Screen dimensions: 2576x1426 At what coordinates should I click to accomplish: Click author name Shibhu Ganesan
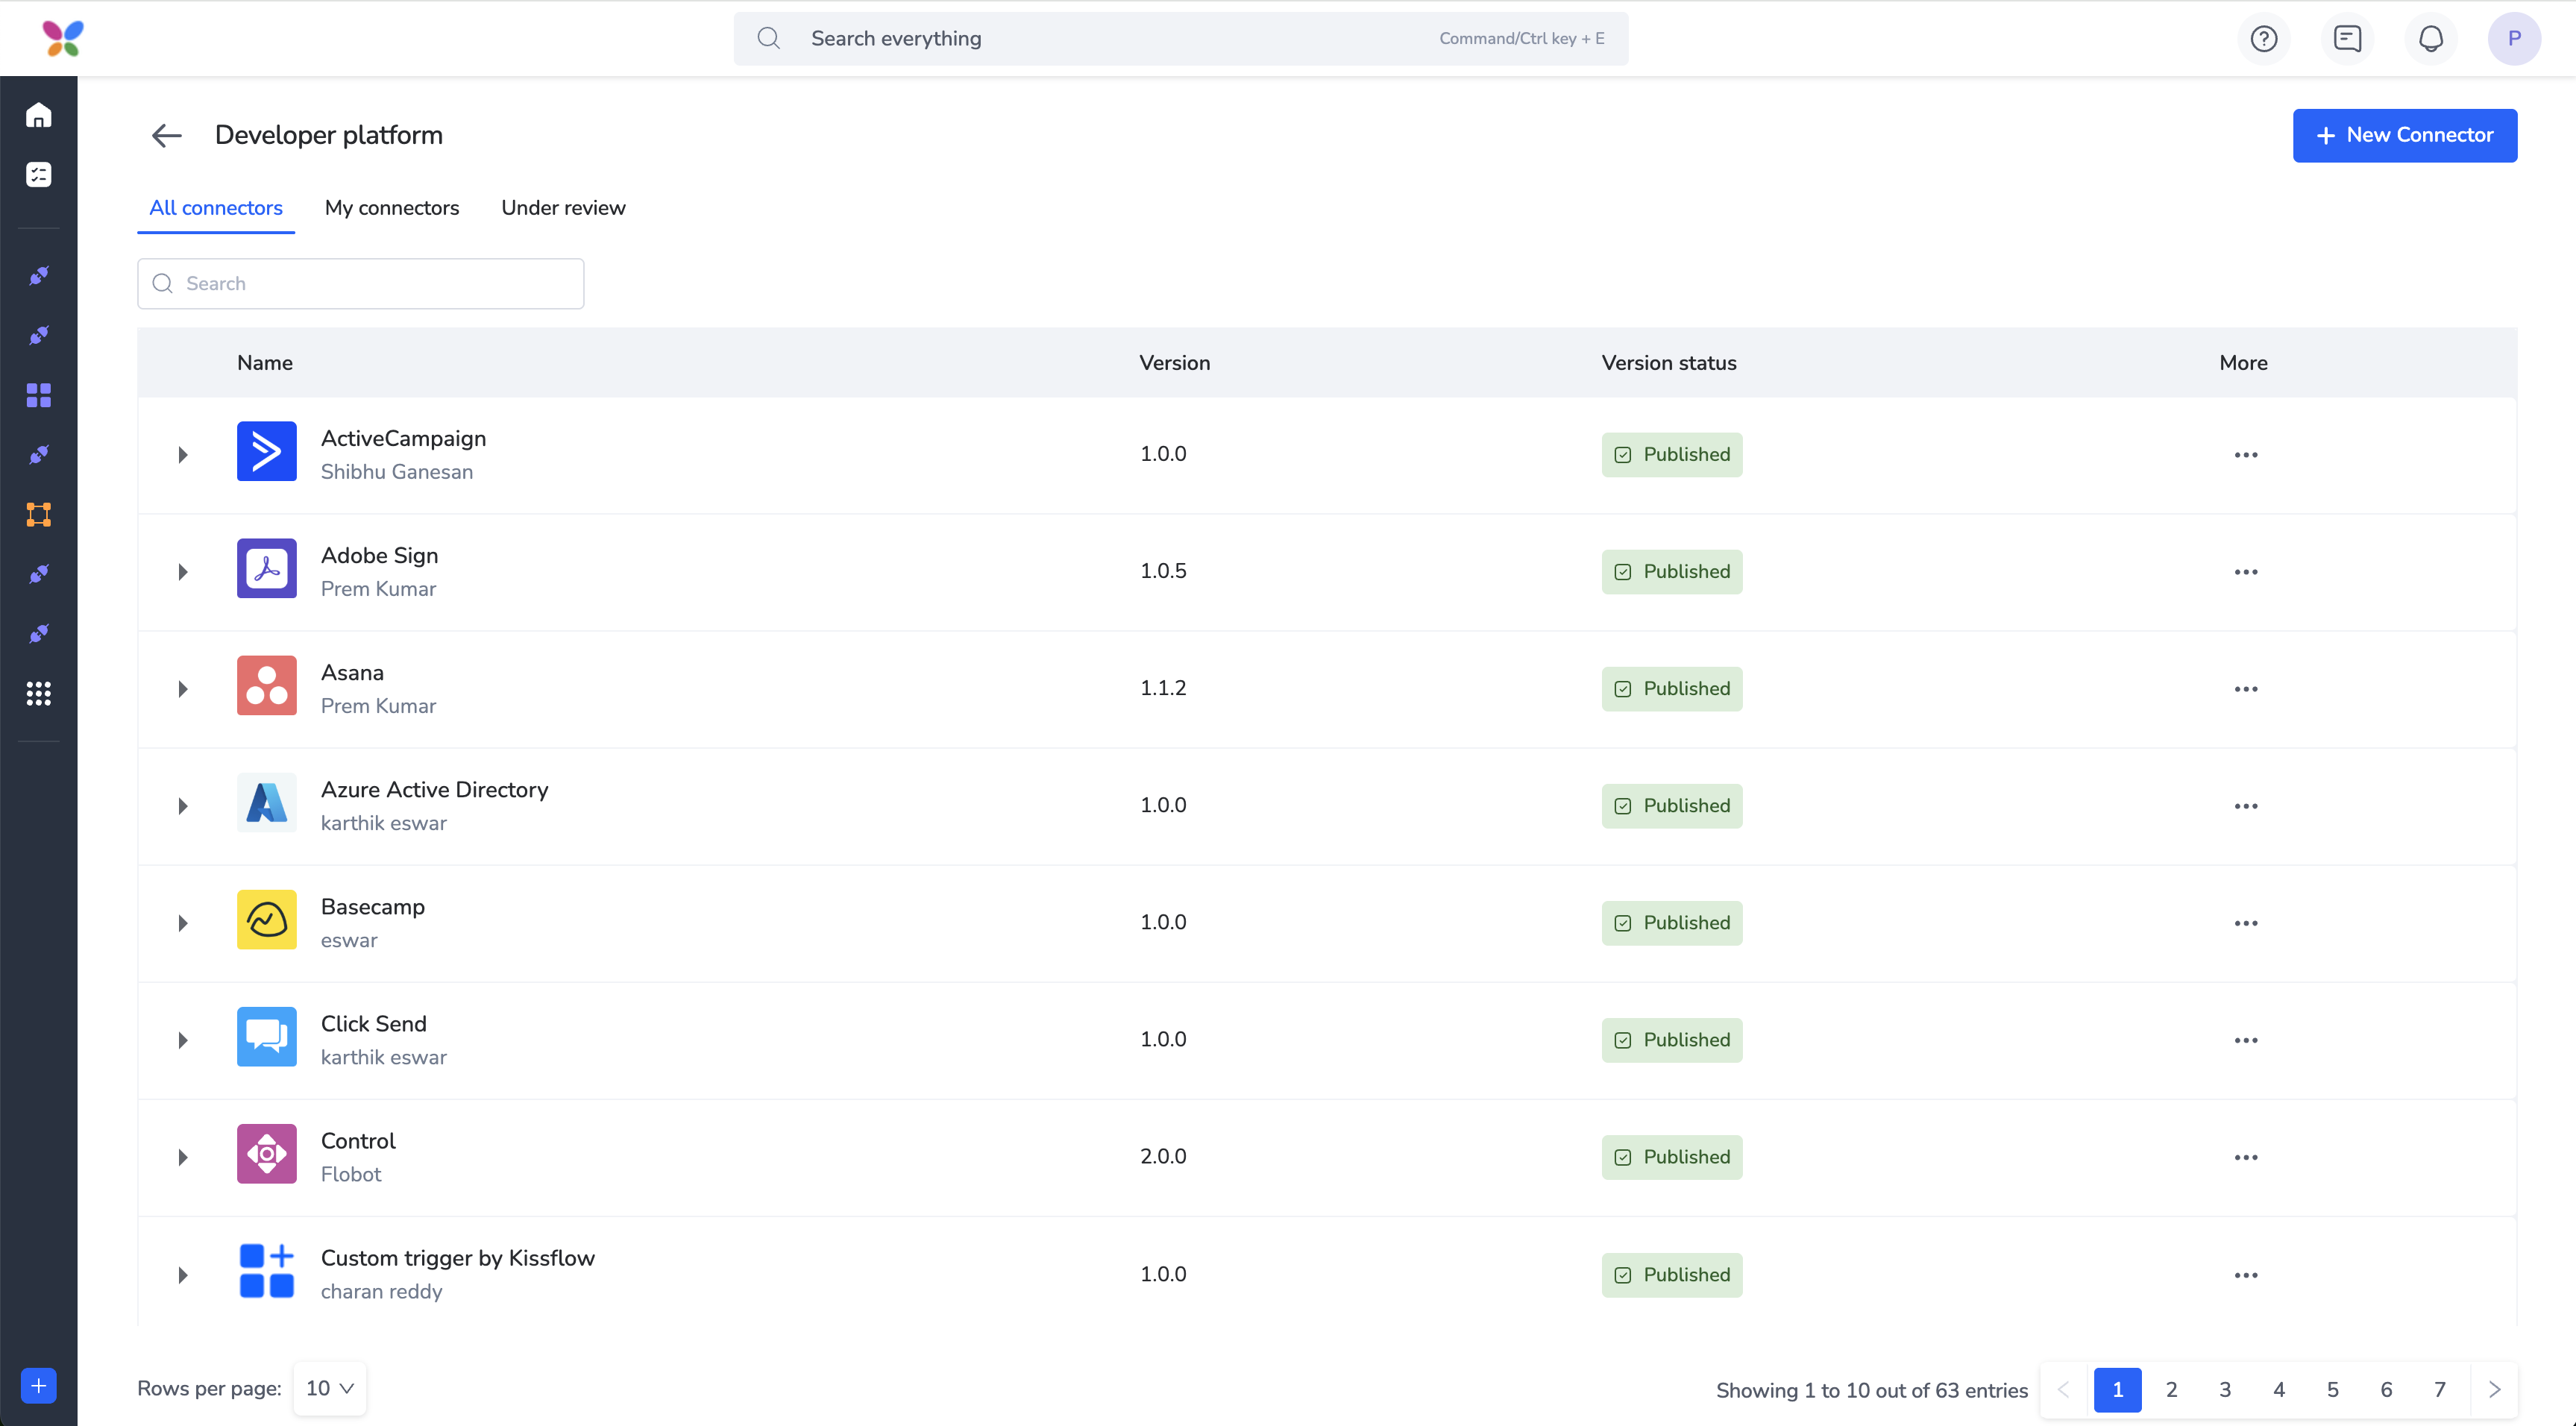click(397, 472)
